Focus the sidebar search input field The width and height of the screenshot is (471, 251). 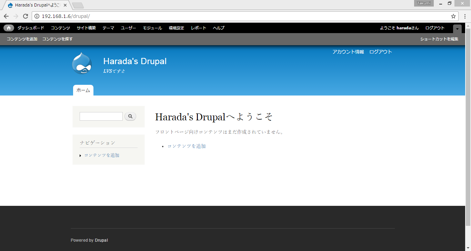(101, 117)
